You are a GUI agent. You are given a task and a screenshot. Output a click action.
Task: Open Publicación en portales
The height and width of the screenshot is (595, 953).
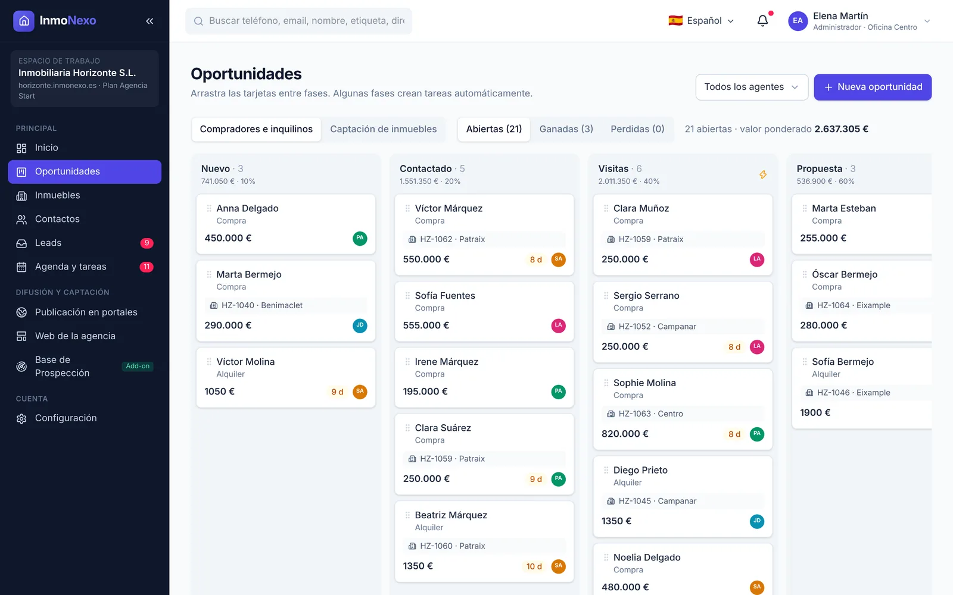85,312
